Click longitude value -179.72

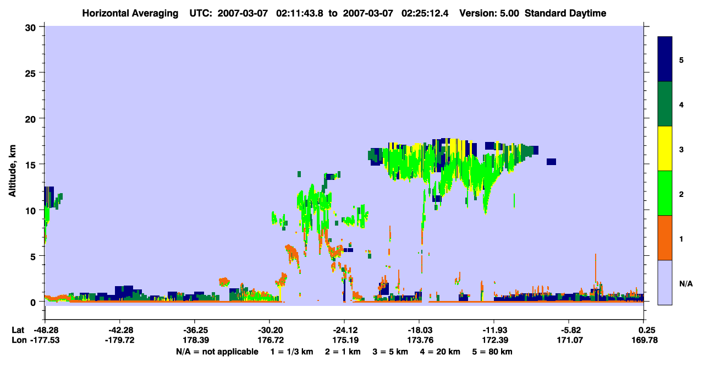[x=119, y=340]
